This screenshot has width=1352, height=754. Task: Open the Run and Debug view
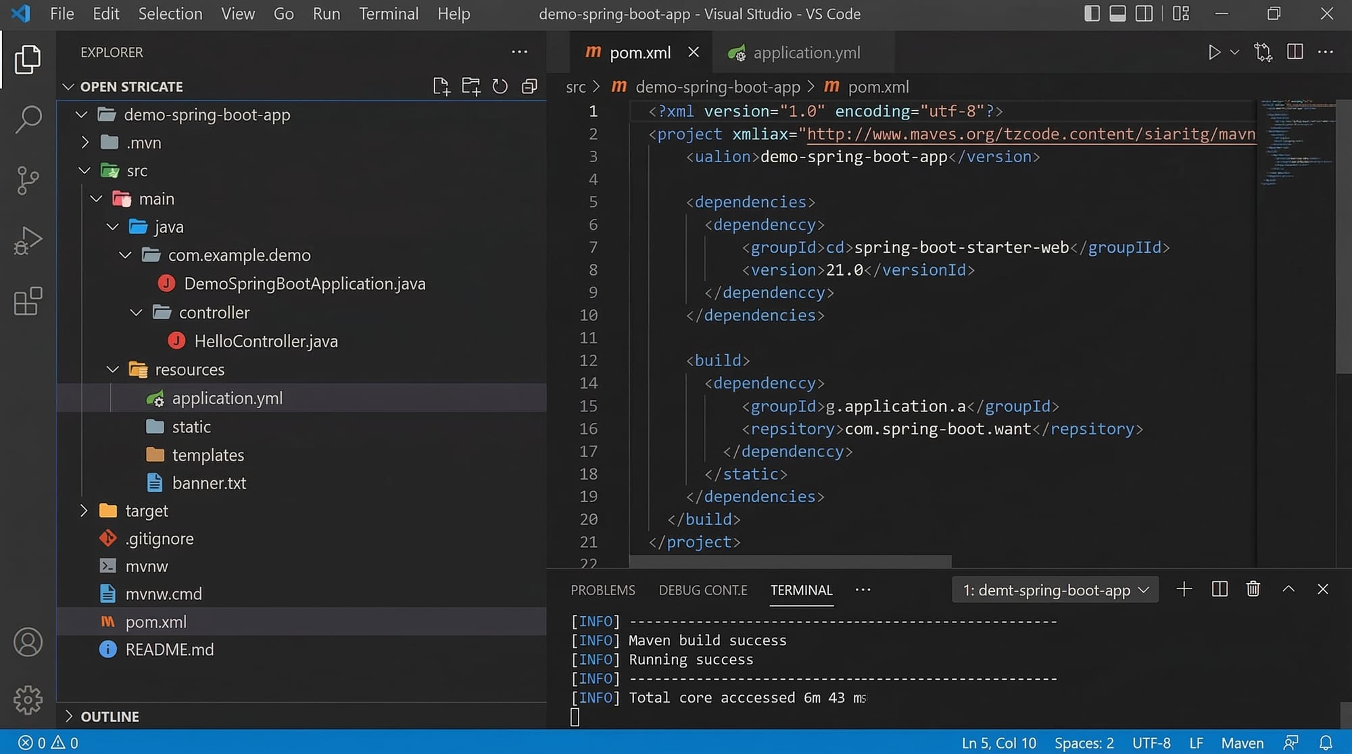28,241
